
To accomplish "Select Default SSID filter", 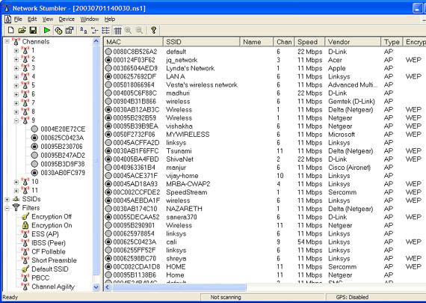I will (x=50, y=269).
